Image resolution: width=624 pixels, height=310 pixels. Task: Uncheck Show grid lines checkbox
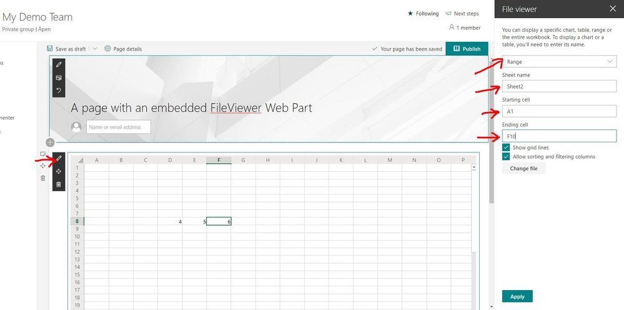coord(506,147)
